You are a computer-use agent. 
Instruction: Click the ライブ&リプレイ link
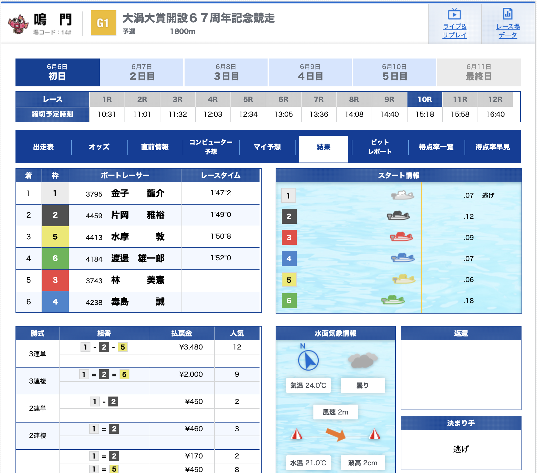[454, 31]
